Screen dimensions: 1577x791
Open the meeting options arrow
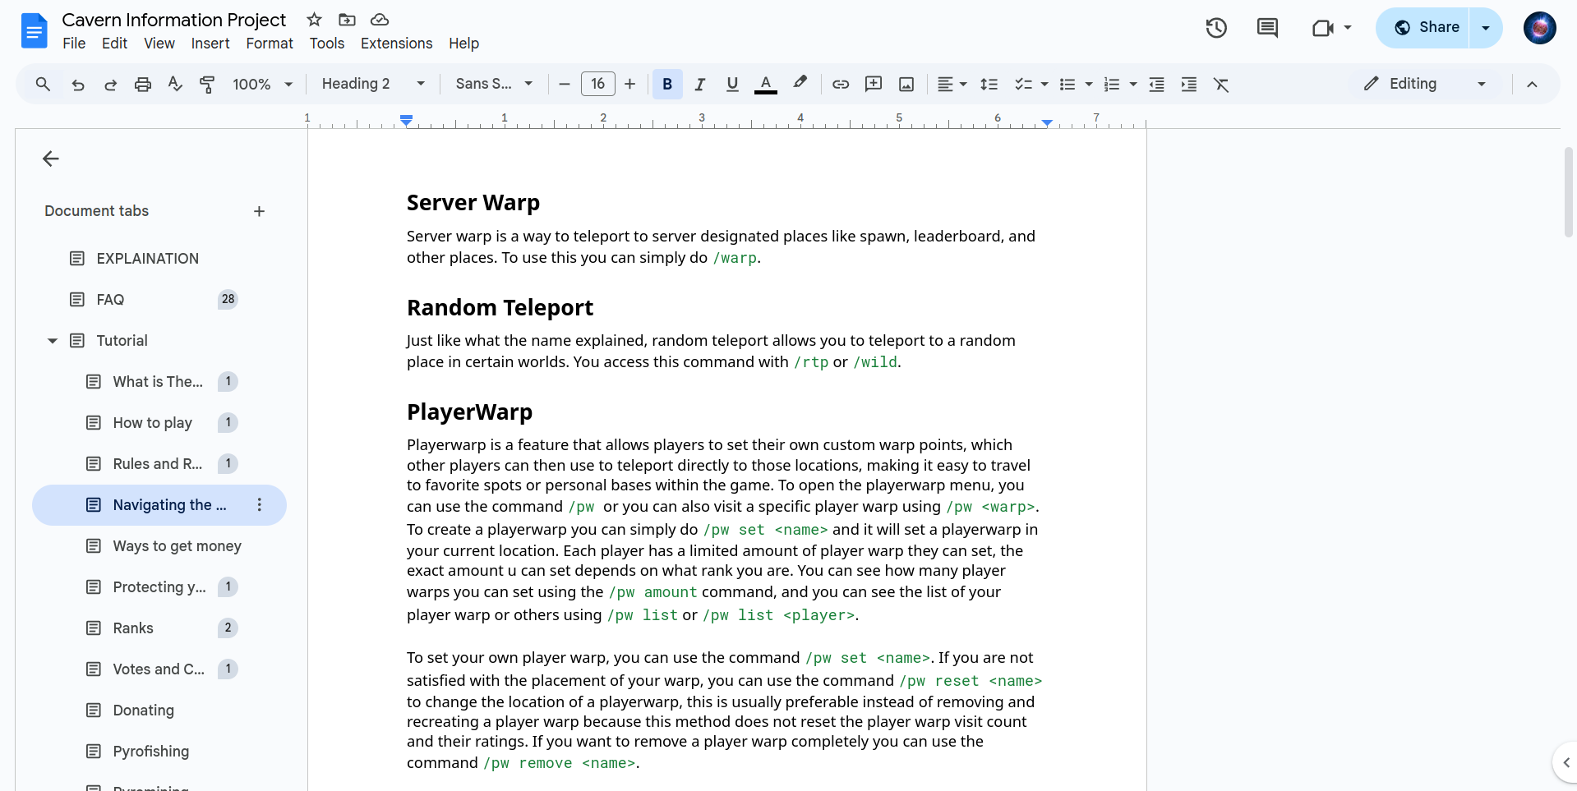(x=1348, y=27)
